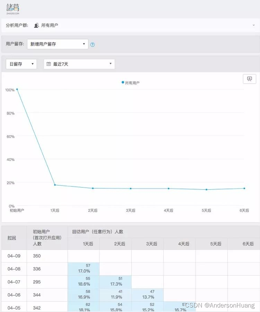Viewport: 260px width, 312px height.
Task: Click initial users value 342
Action: point(37,308)
